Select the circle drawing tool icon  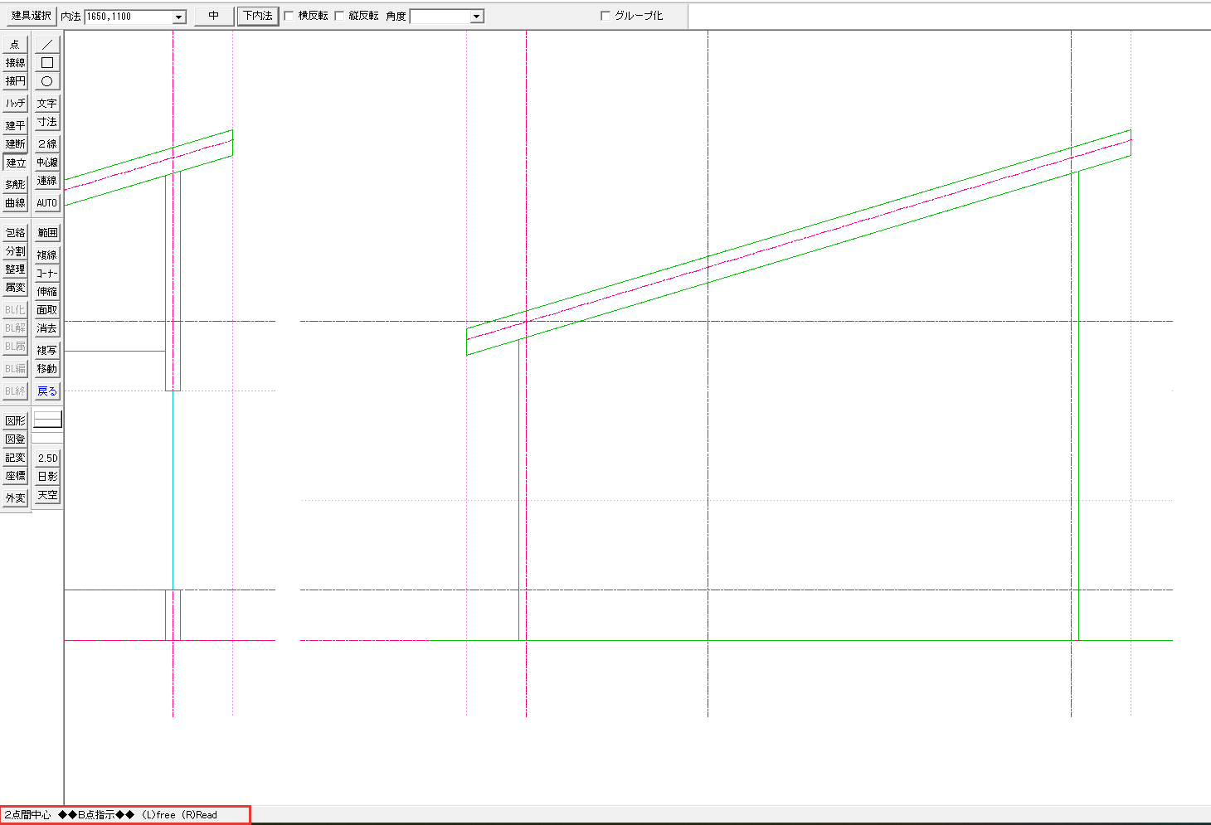click(x=47, y=81)
